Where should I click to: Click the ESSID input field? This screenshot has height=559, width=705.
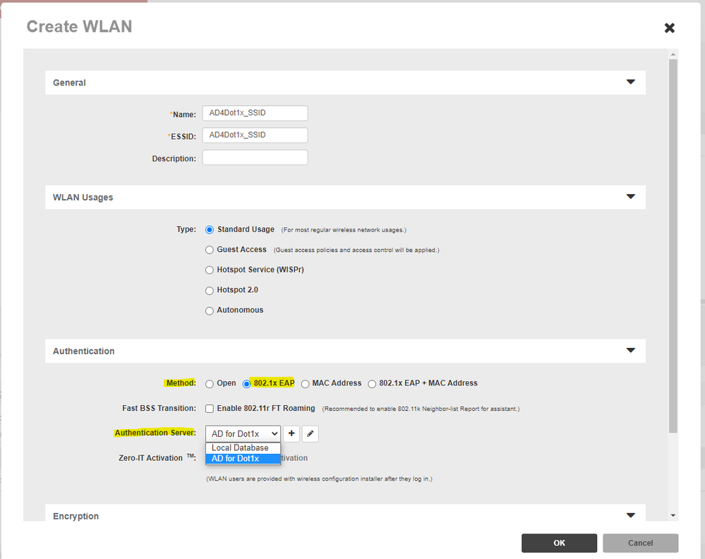tap(255, 135)
